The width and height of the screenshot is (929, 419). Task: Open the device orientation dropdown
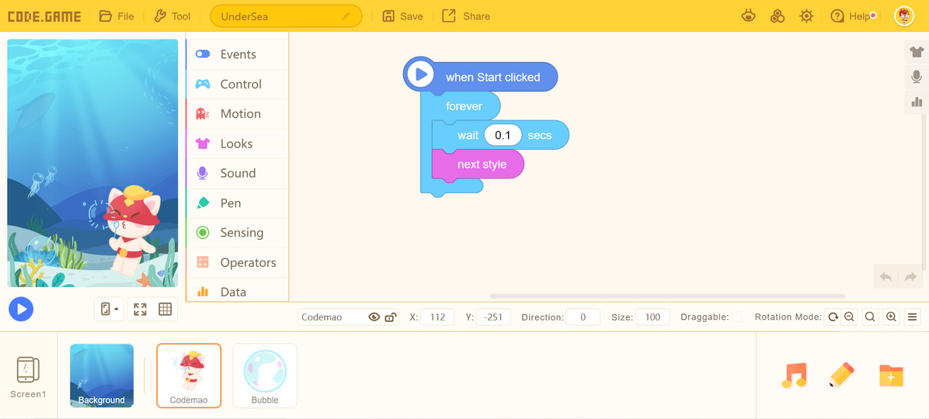[x=109, y=309]
